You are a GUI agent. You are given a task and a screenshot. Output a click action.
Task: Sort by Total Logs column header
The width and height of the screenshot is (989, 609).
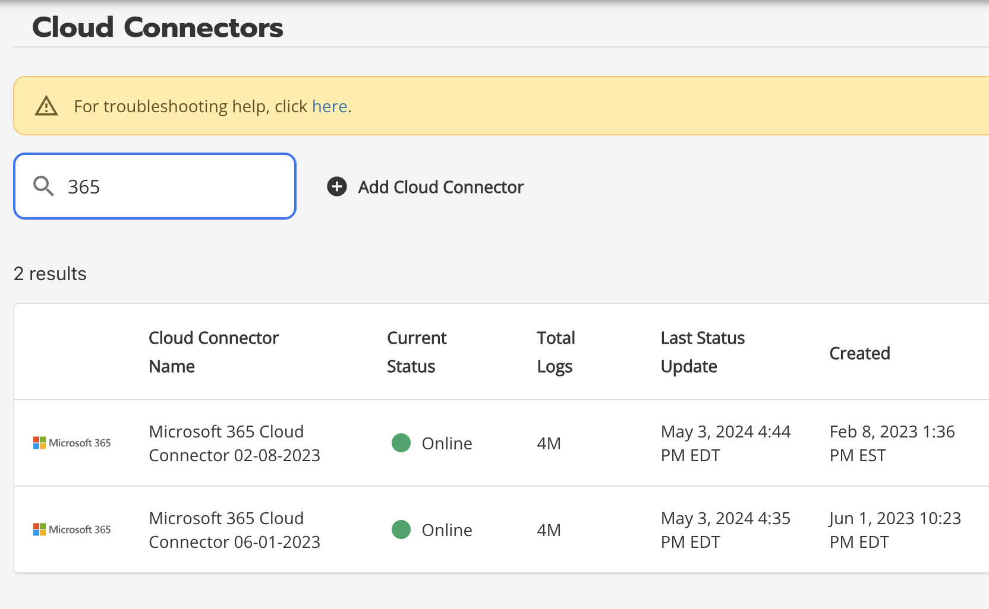coord(555,352)
